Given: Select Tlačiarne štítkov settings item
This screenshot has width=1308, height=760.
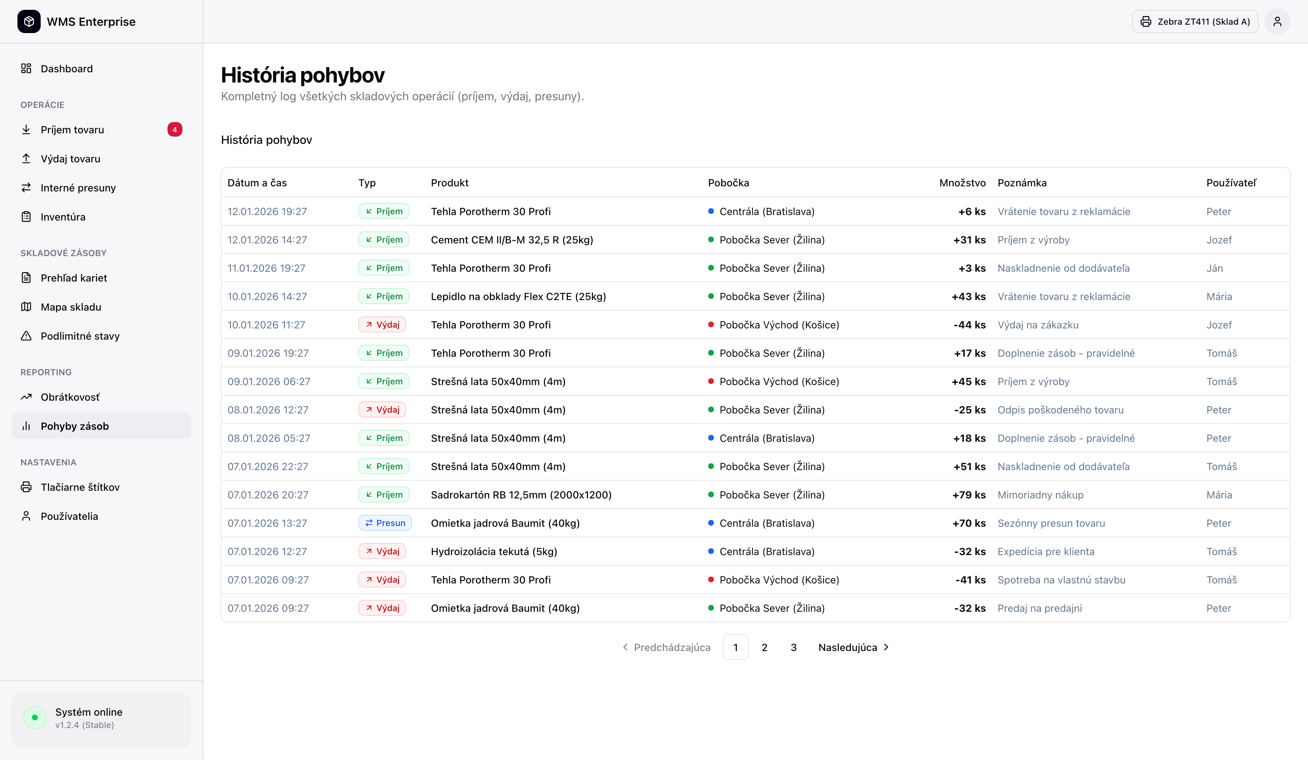Looking at the screenshot, I should click(x=80, y=487).
